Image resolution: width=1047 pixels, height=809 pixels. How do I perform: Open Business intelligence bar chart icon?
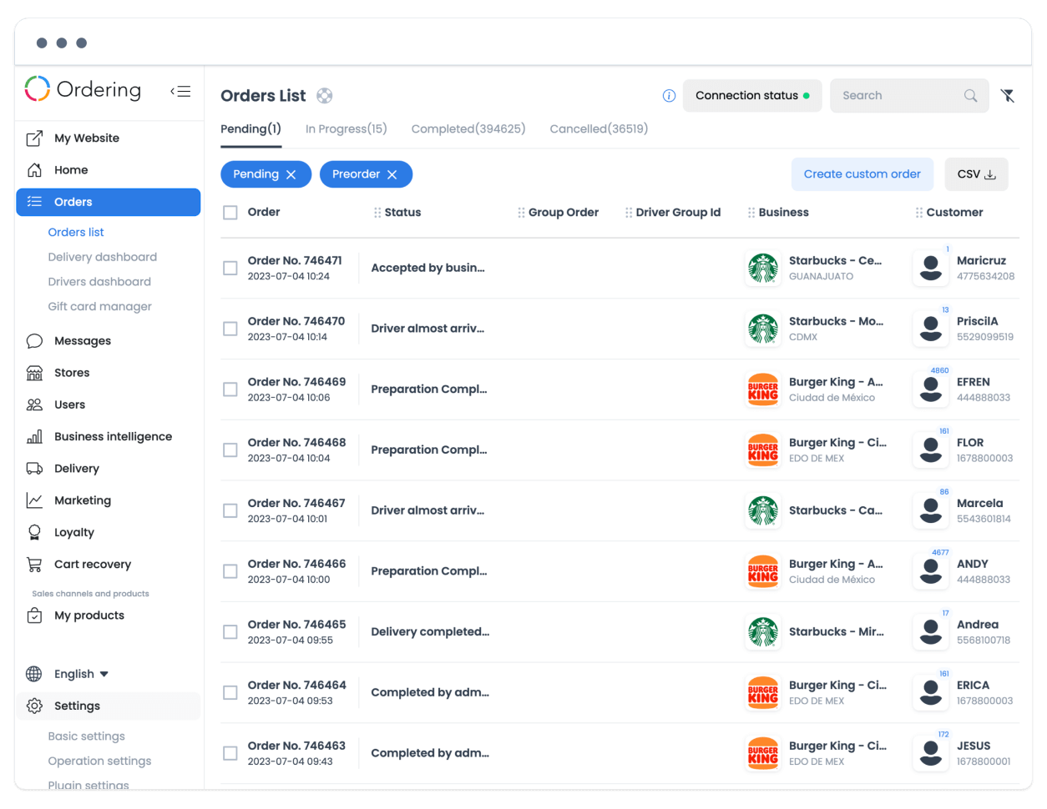tap(34, 436)
